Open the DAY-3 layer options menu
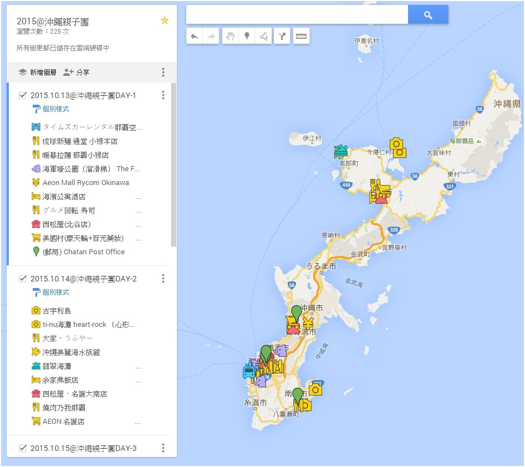The height and width of the screenshot is (467, 525). pos(163,448)
